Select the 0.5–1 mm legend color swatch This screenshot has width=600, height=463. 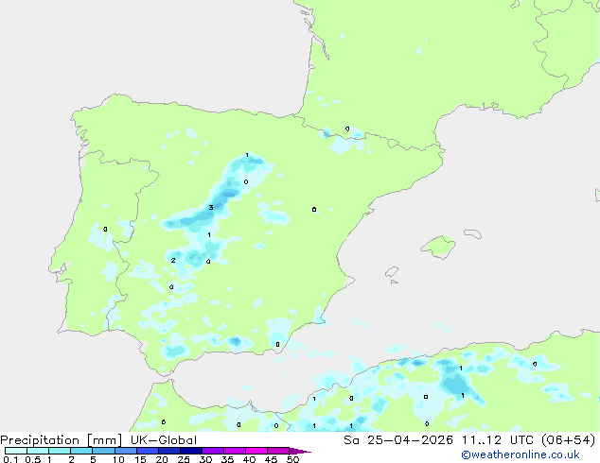pyautogui.click(x=38, y=451)
